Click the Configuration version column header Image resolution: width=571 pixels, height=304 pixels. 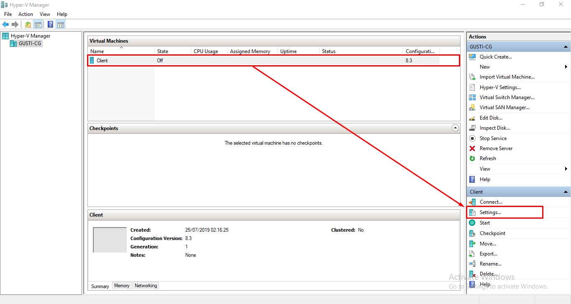[x=422, y=51]
